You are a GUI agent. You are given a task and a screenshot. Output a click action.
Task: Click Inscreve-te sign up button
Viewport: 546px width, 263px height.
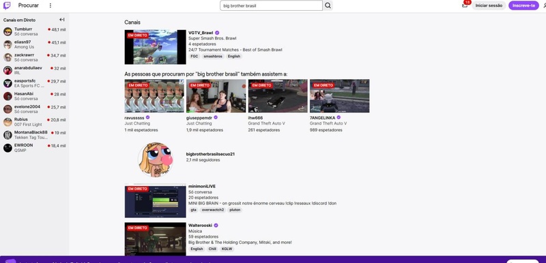tap(523, 5)
